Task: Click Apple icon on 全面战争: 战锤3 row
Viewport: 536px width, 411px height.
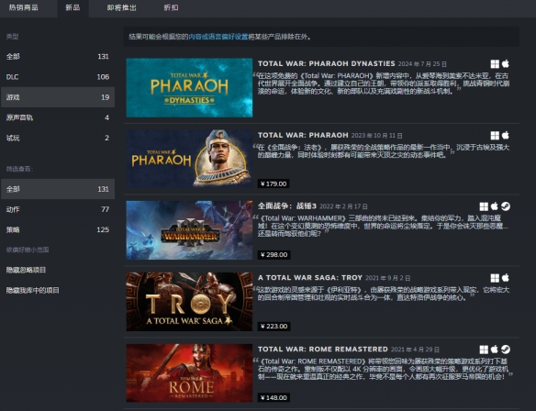Action: [x=495, y=206]
